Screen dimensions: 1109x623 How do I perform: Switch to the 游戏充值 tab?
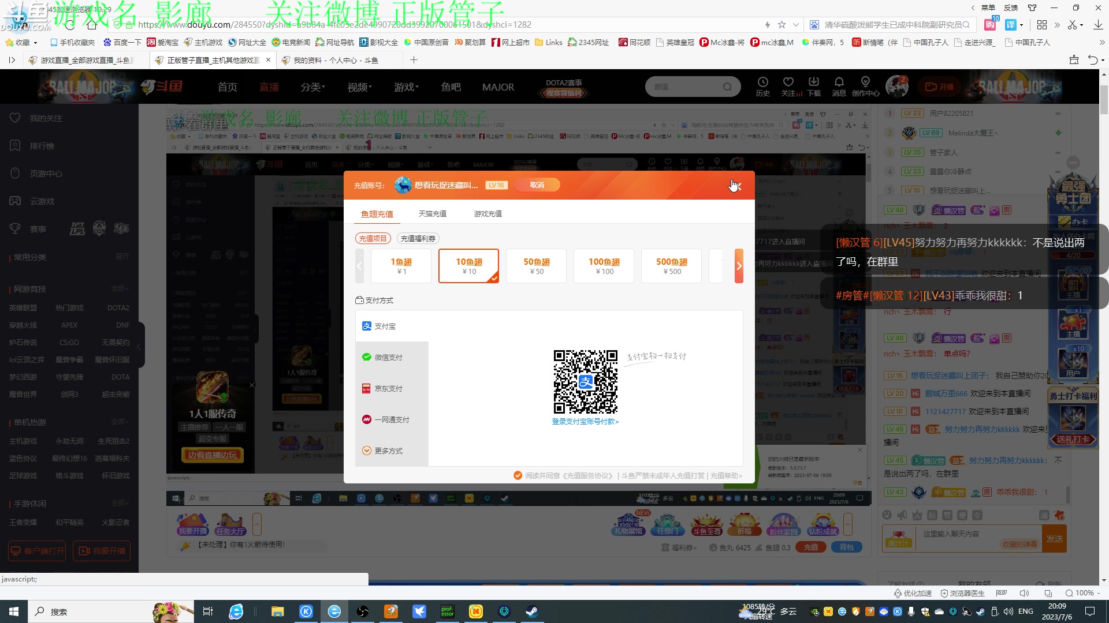pos(487,213)
